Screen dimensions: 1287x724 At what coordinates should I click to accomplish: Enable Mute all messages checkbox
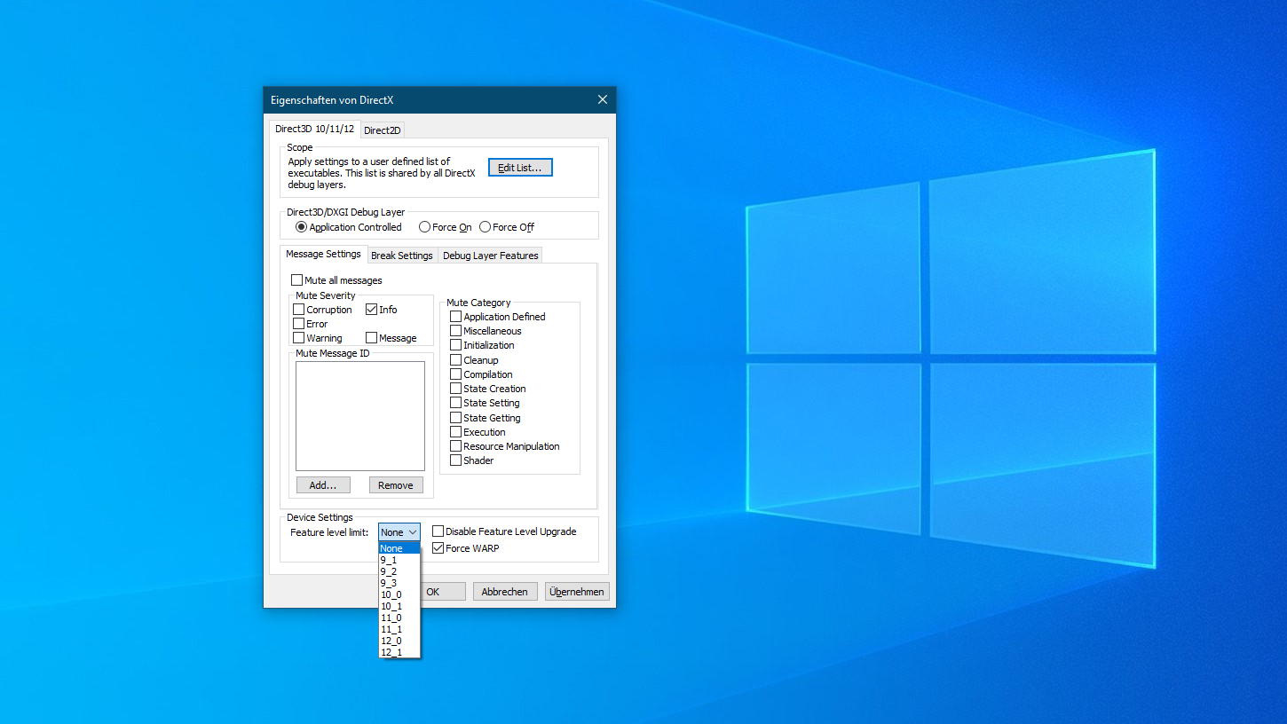click(x=297, y=280)
